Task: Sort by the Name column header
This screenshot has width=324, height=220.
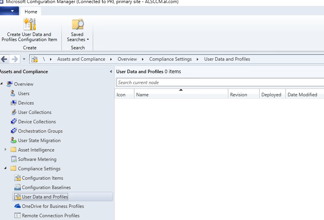Action: click(181, 94)
